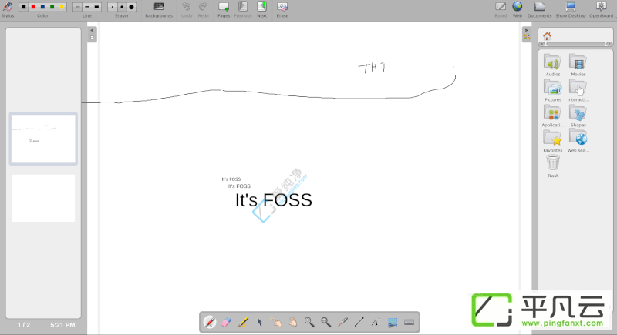
Task: Open the Shapes library folder
Action: 578,116
